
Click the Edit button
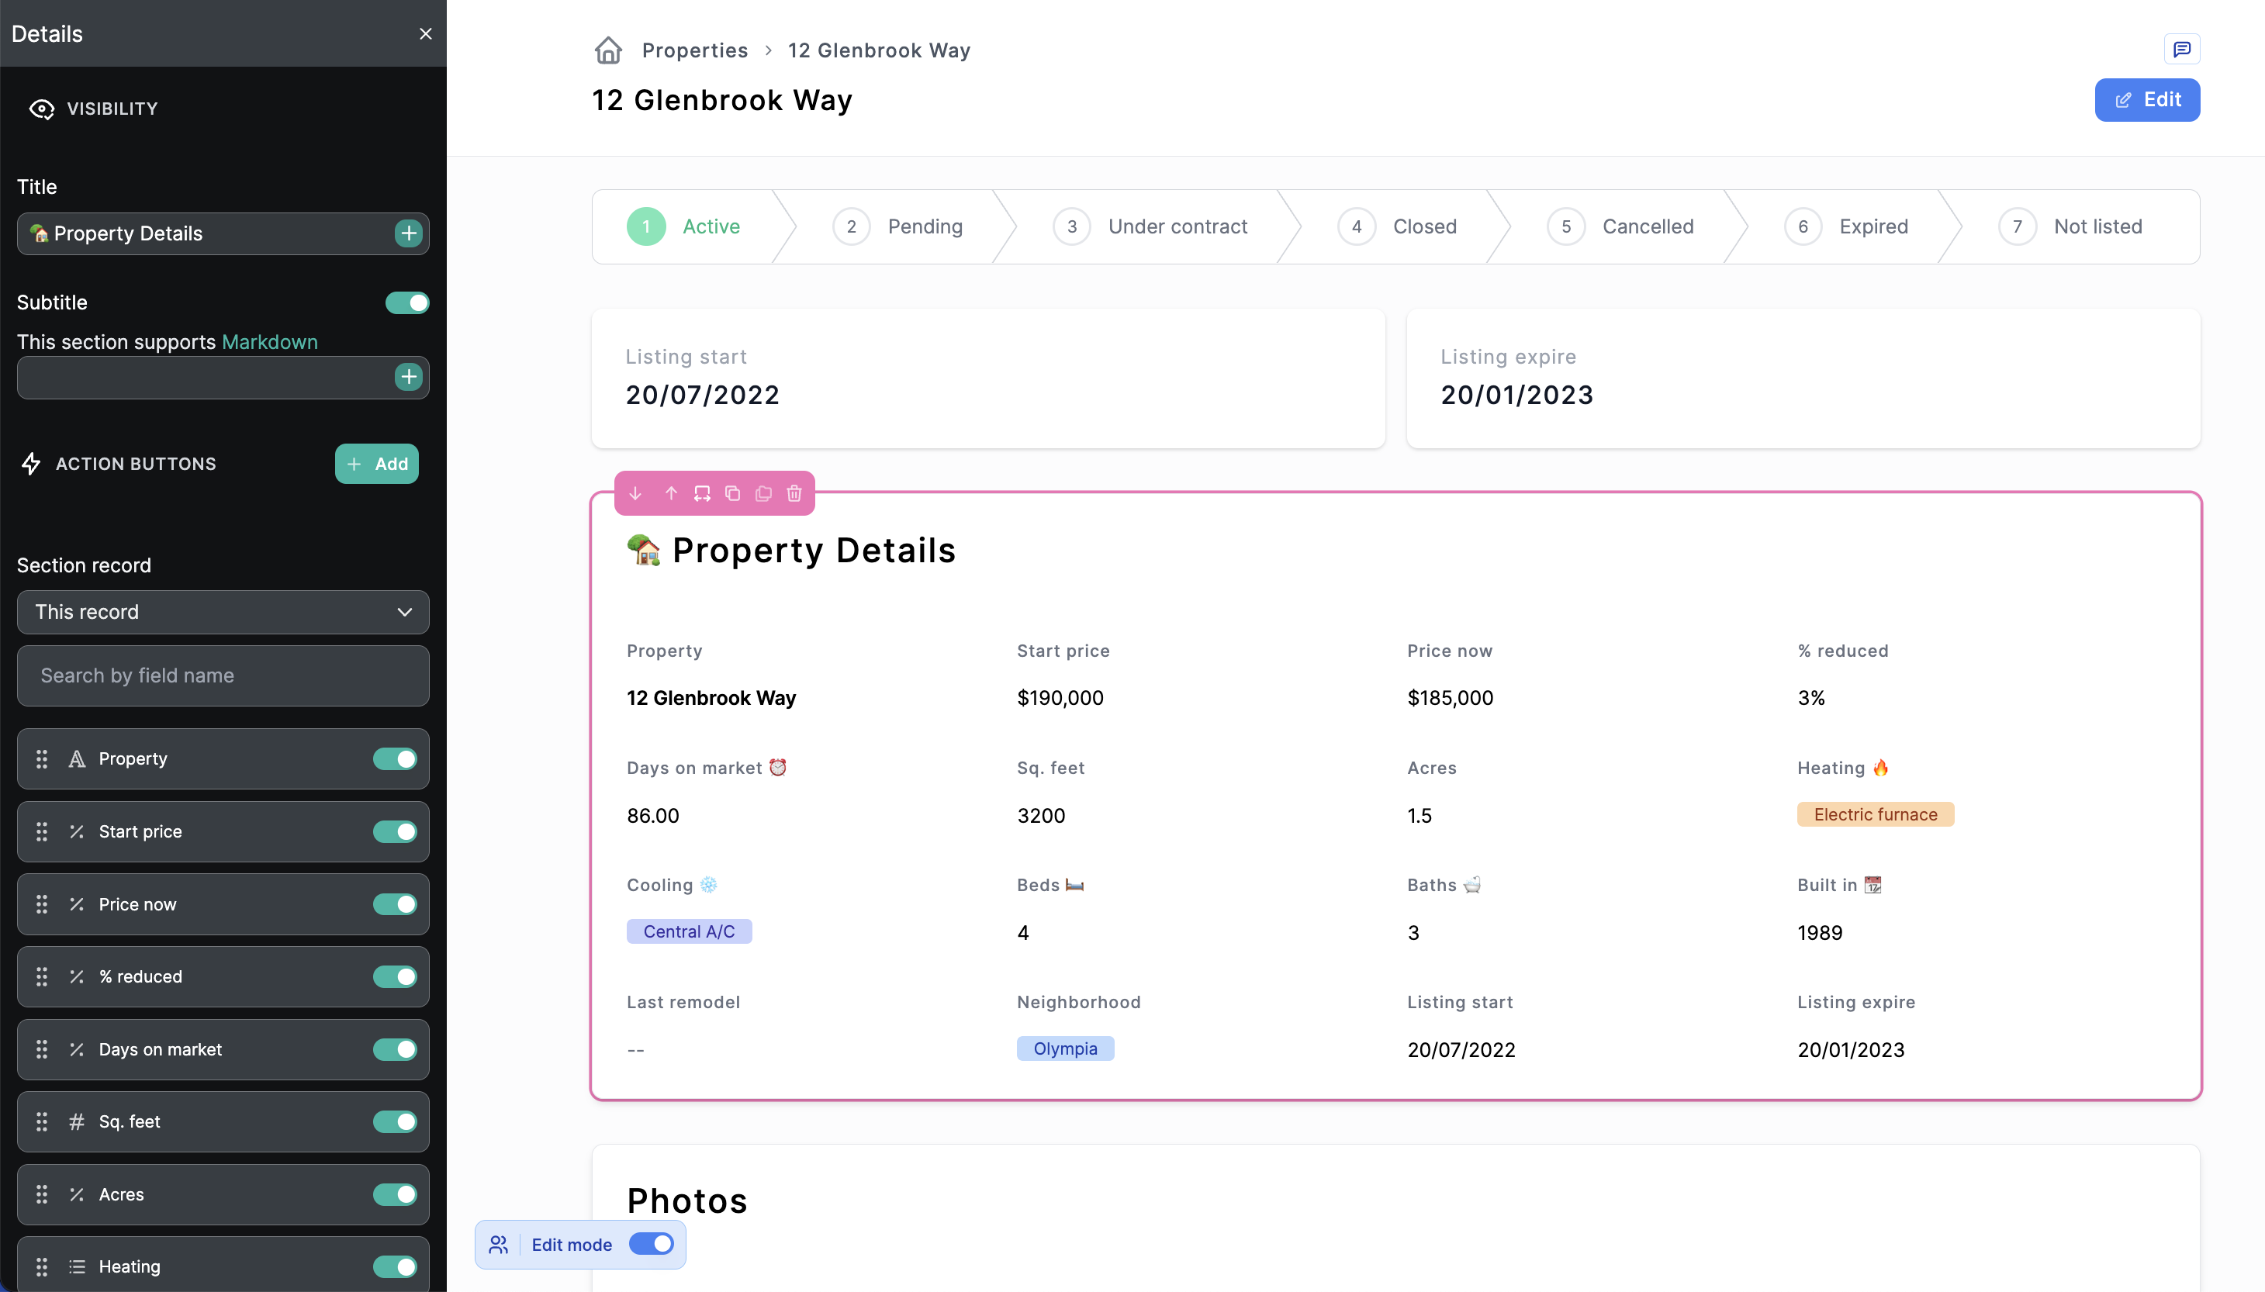(2147, 100)
